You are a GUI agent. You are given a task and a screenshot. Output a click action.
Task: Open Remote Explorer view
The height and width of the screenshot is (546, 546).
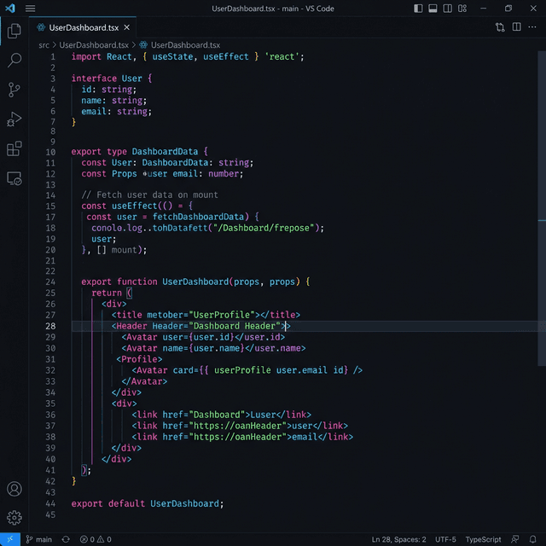tap(14, 178)
